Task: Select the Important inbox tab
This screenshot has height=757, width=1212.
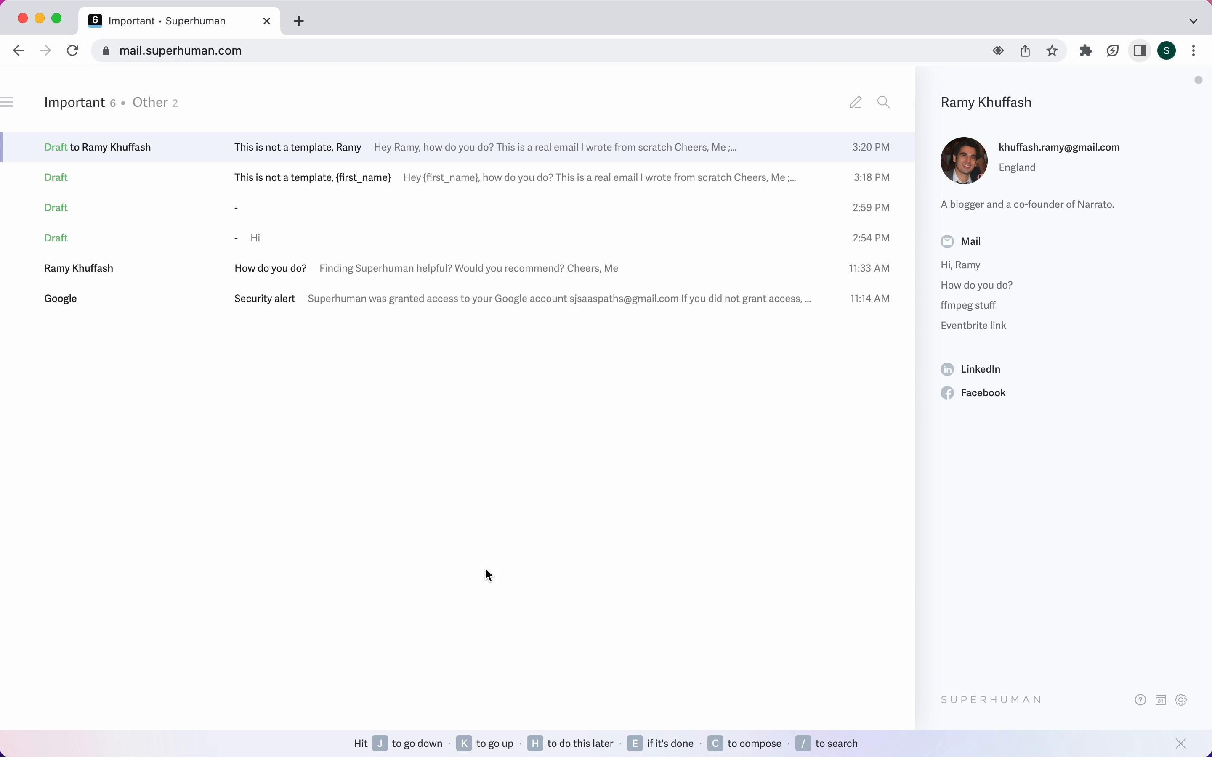Action: click(x=74, y=103)
